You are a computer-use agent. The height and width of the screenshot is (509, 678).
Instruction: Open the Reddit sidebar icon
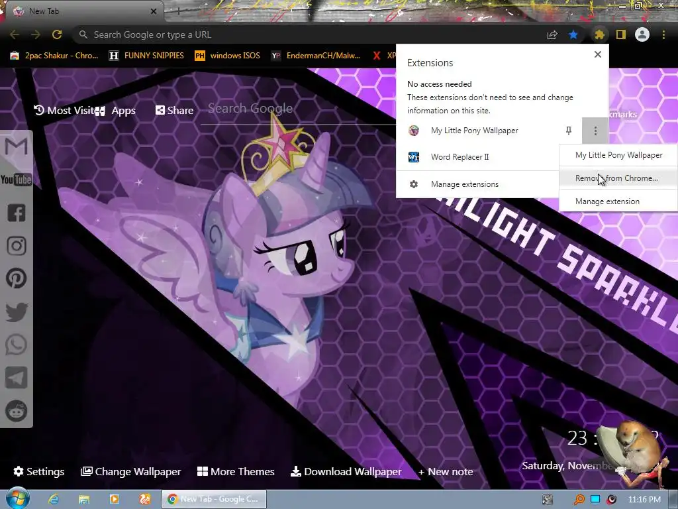[x=16, y=411]
